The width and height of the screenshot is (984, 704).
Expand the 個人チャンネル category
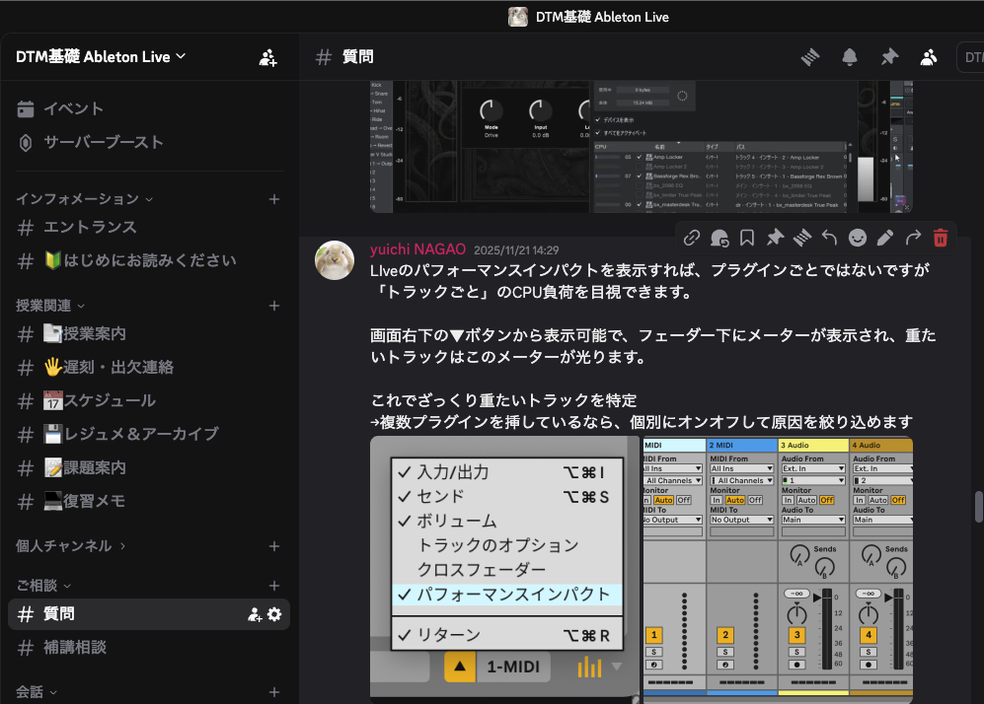click(x=70, y=545)
